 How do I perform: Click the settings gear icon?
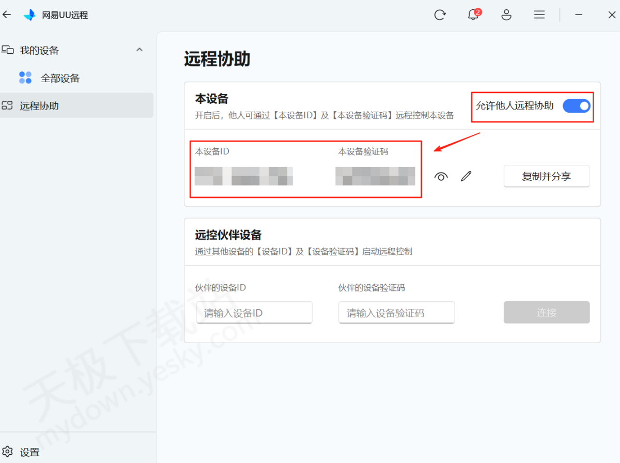[x=7, y=452]
